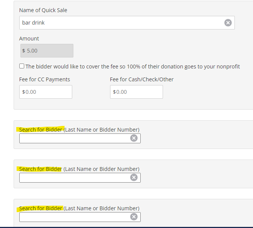The image size is (253, 228).
Task: Clear the first Search for Bidder field
Action: click(x=134, y=138)
